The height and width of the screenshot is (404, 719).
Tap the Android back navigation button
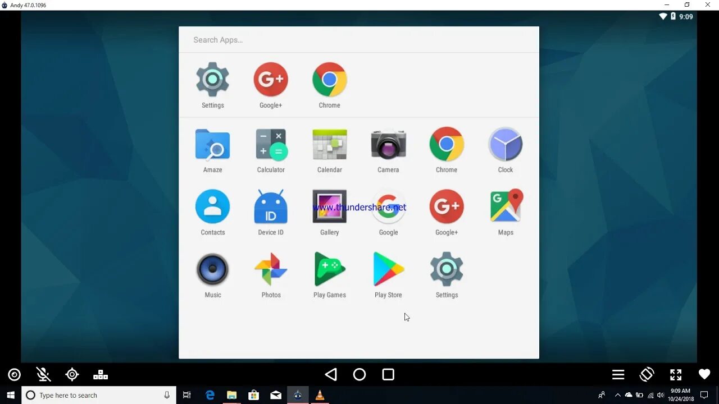point(331,374)
